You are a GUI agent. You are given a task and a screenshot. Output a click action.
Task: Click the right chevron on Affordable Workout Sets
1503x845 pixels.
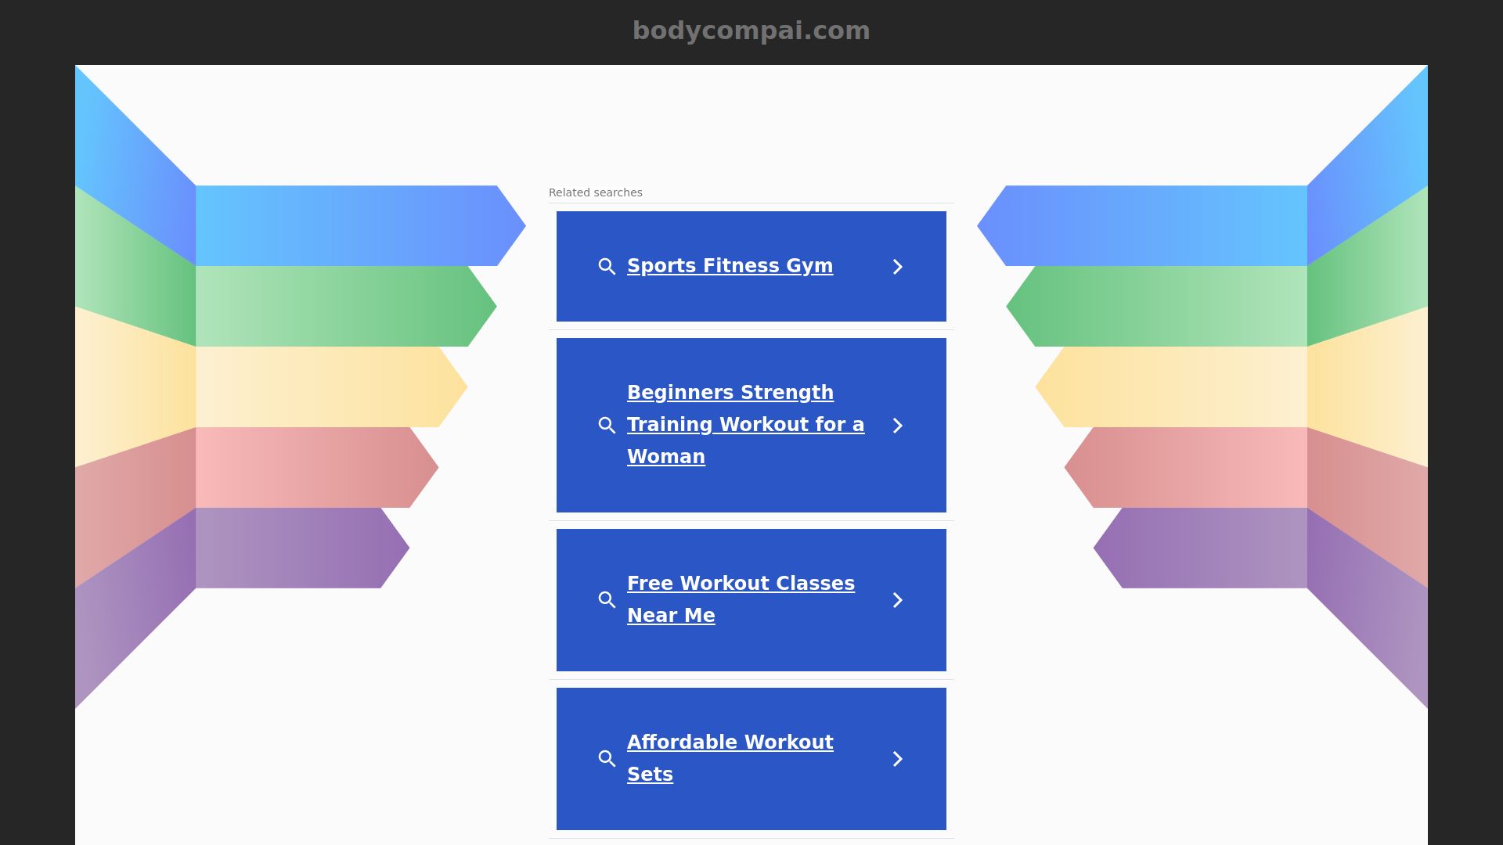(898, 759)
